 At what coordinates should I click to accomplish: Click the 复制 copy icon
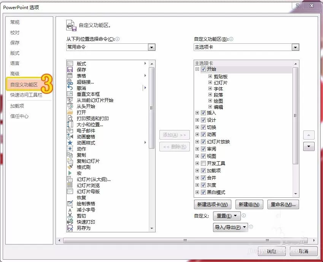pyautogui.click(x=70, y=155)
